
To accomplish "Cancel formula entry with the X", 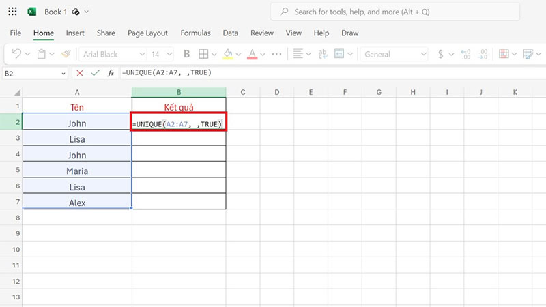I will click(80, 73).
